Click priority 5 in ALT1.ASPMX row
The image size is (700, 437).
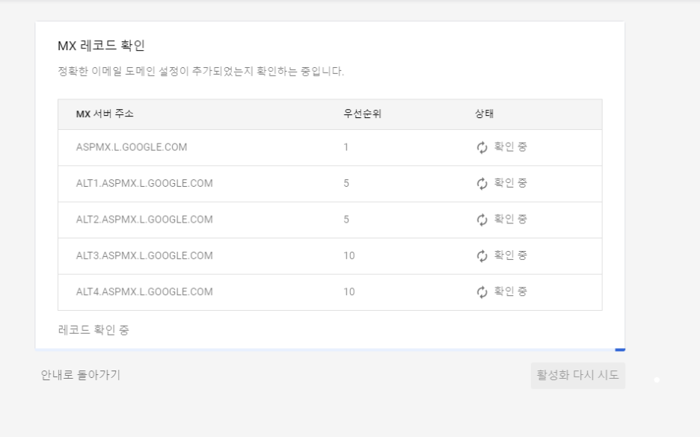[346, 183]
